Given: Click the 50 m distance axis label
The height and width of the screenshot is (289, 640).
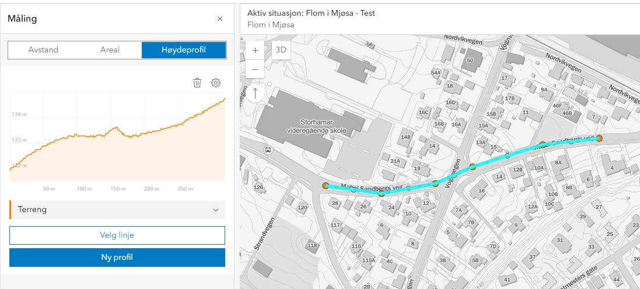Looking at the screenshot, I should click(x=49, y=189).
